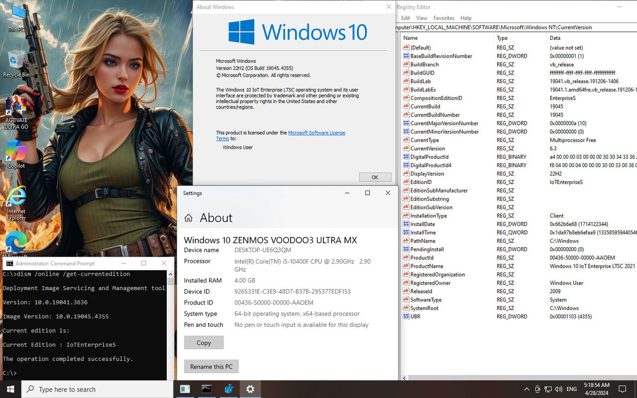637x398 pixels.
Task: Launch Internet Explorer desktop icon
Action: pos(16,203)
